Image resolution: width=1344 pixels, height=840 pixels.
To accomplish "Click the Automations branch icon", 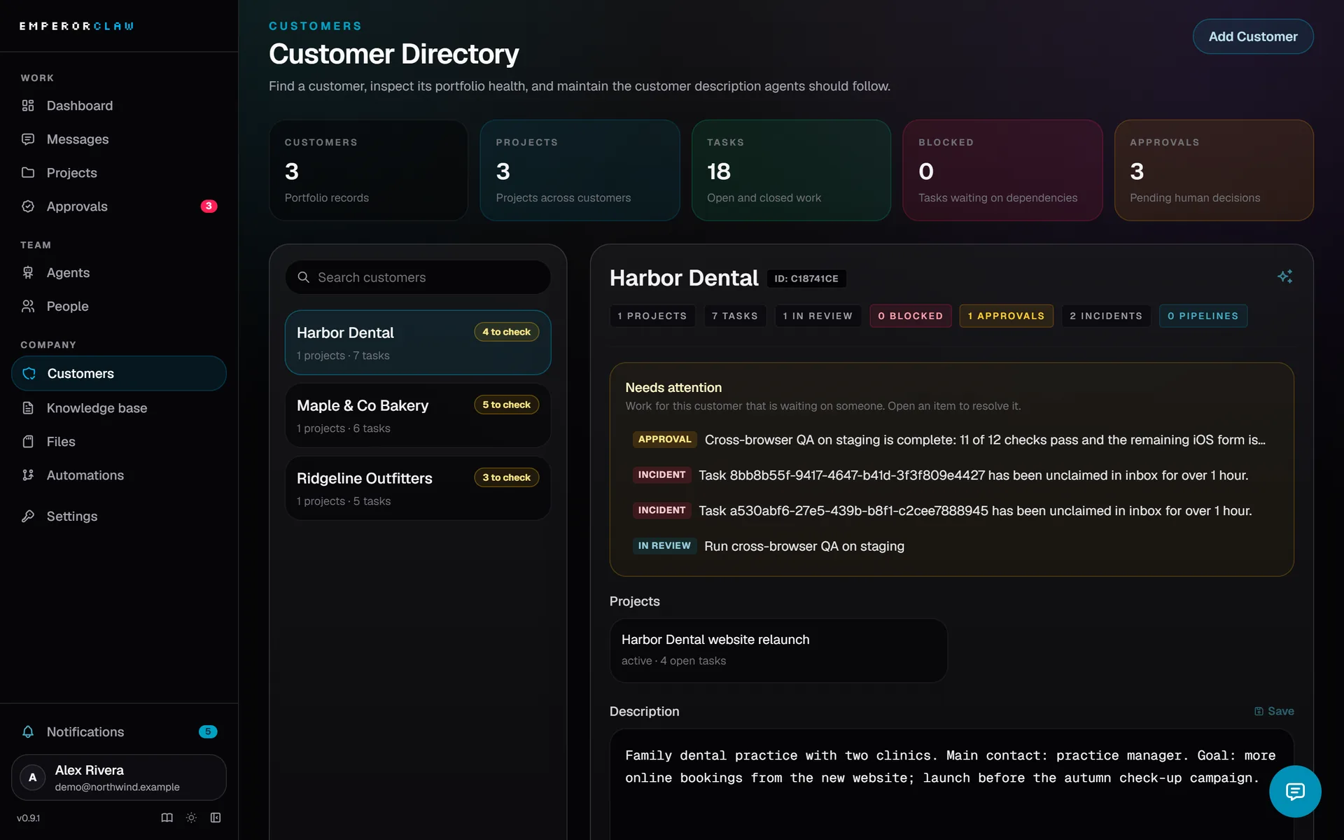I will 28,475.
